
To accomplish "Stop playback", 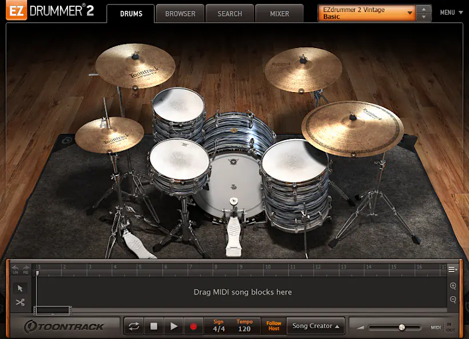I will (x=154, y=326).
